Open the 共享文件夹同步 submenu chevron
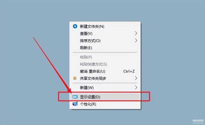This screenshot has height=125, width=205. [136, 78]
